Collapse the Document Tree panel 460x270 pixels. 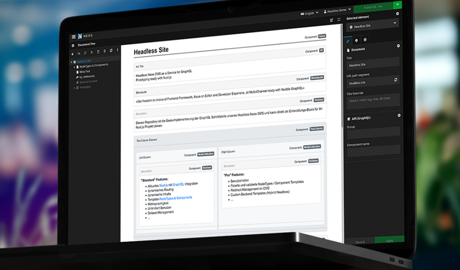tap(73, 45)
